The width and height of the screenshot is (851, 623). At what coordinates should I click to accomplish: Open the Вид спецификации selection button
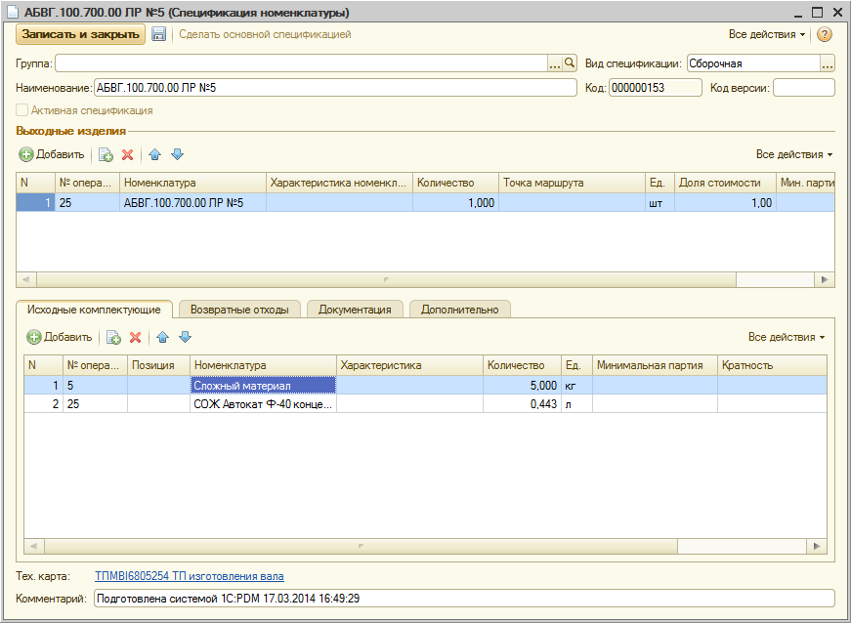(x=828, y=63)
